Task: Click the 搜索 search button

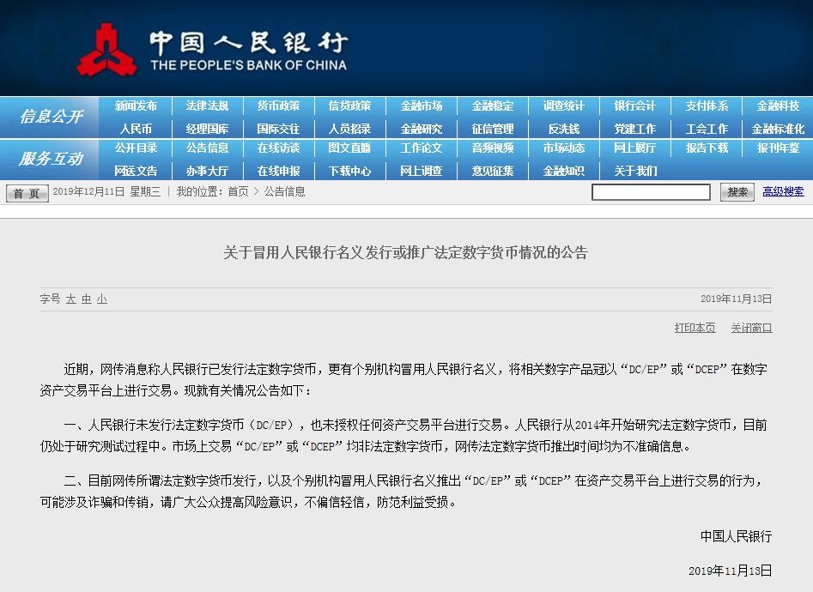Action: [x=737, y=192]
